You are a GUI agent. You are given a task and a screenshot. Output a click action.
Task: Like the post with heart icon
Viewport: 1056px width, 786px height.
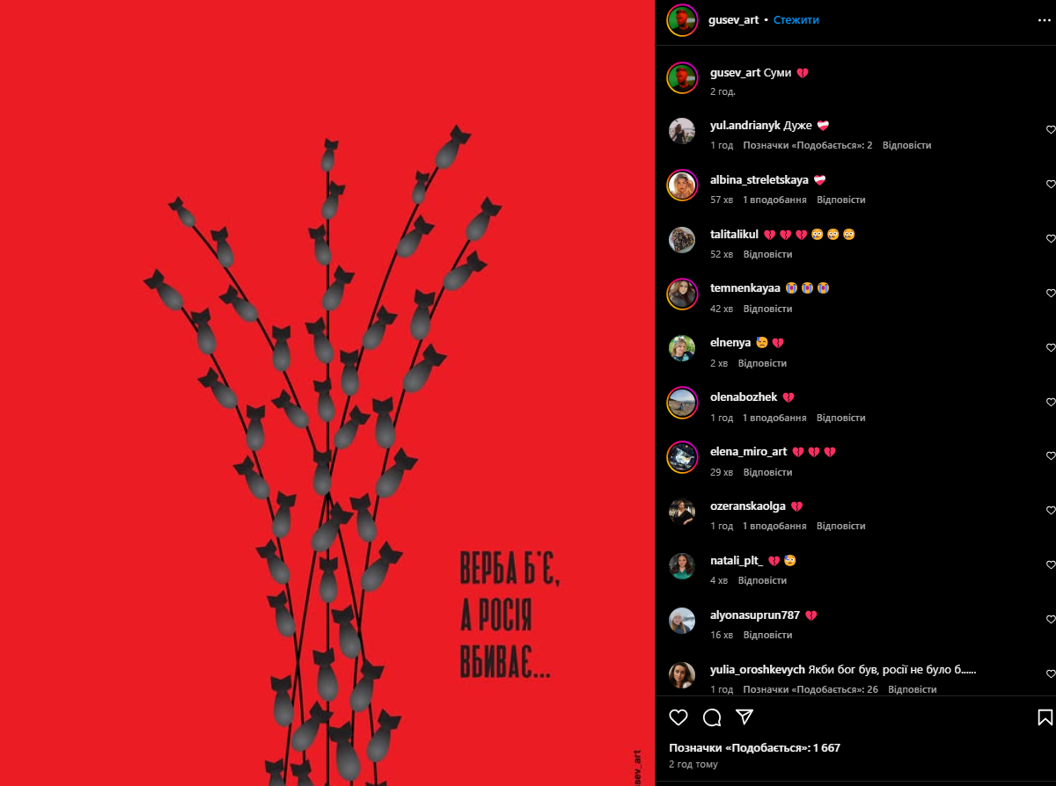tap(678, 717)
